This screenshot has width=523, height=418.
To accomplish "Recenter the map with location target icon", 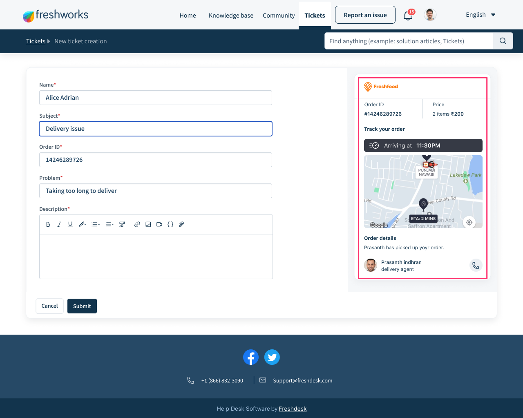I will pos(469,222).
